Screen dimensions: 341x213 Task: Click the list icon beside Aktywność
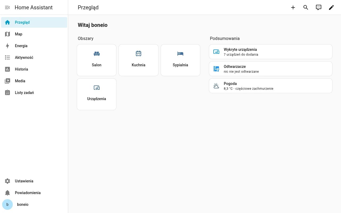tap(7, 58)
